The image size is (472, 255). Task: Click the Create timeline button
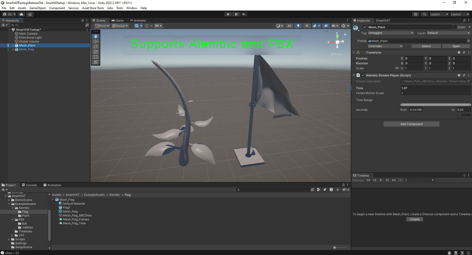415,219
